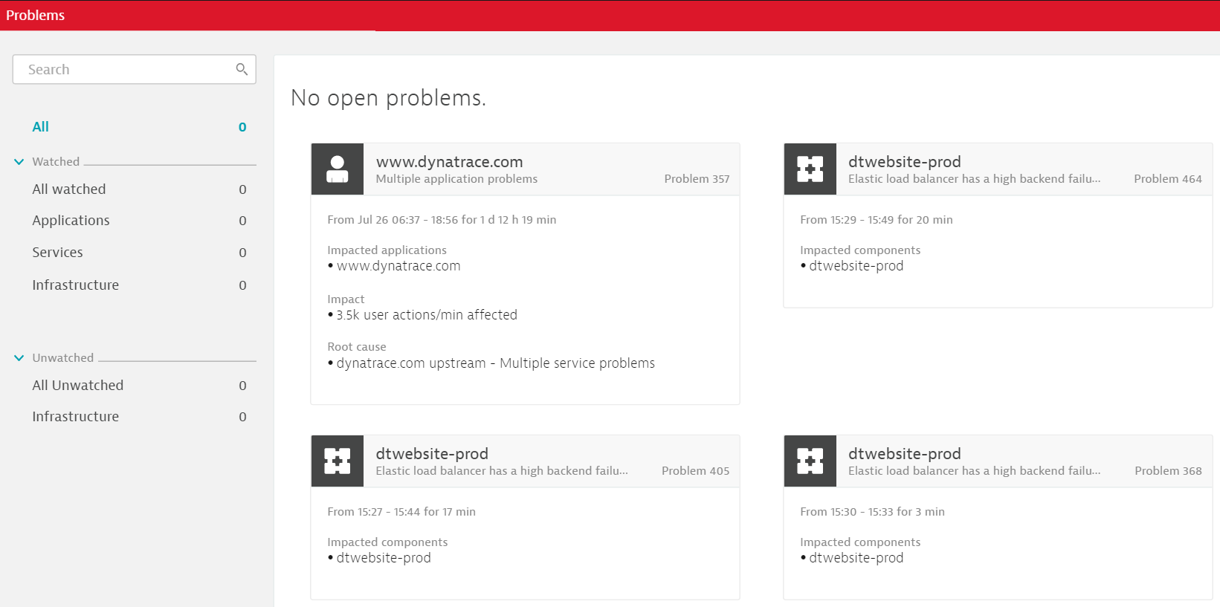This screenshot has height=607, width=1220.
Task: Click 'From 15:30 - 15:33 for 3 min' text
Action: point(872,512)
